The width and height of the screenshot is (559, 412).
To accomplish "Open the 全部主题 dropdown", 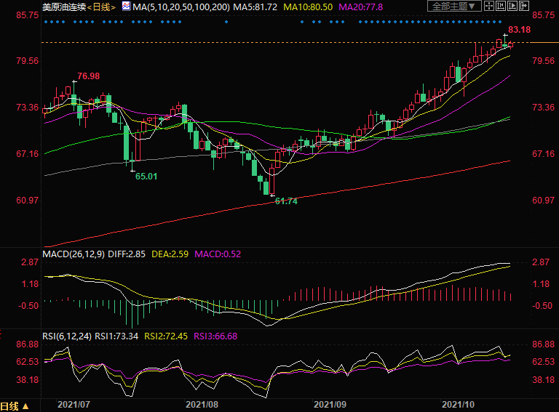I will [453, 7].
